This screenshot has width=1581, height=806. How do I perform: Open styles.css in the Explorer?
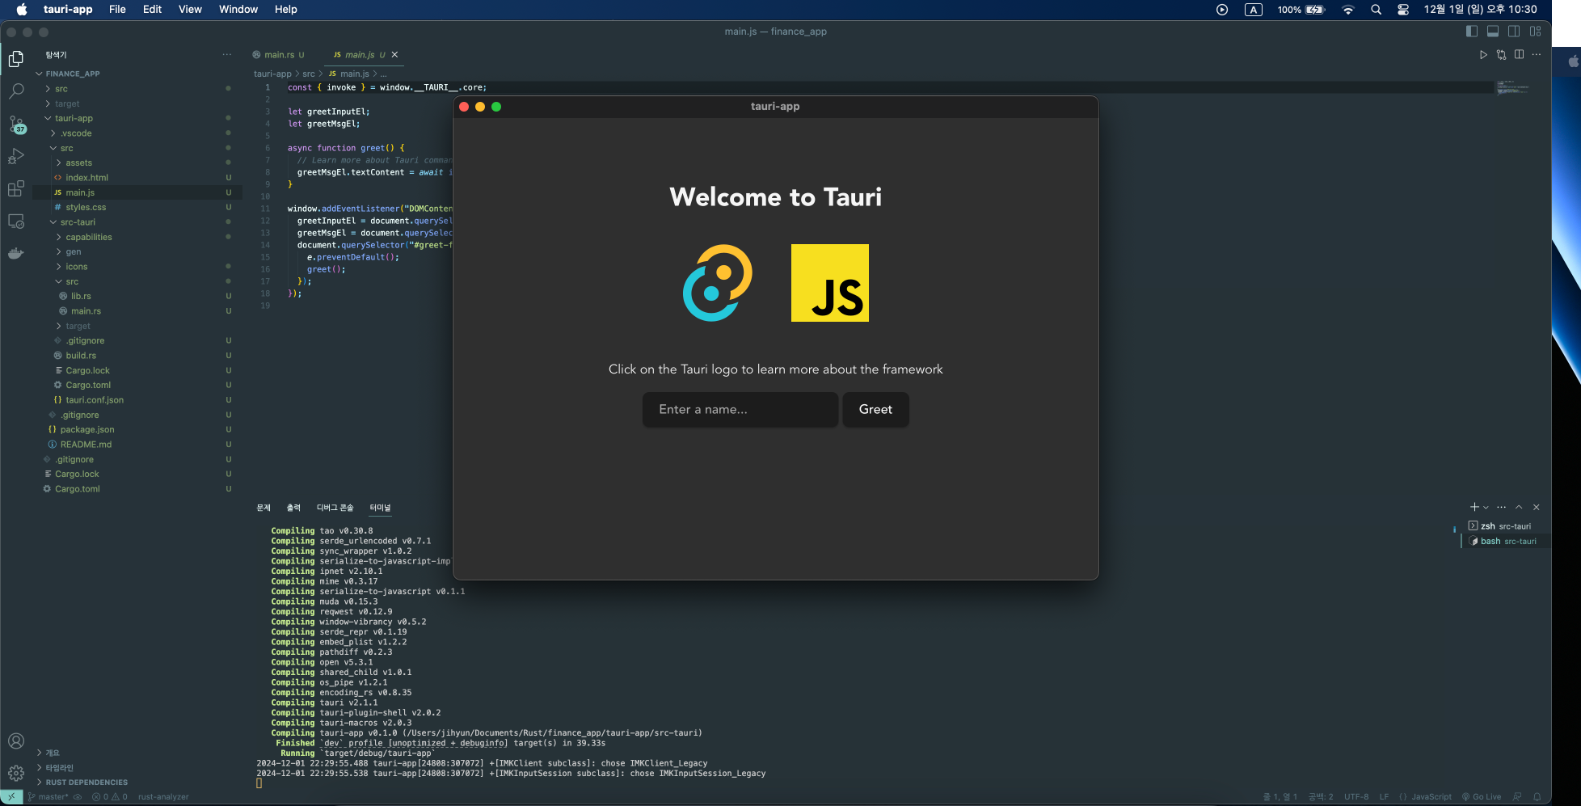86,208
